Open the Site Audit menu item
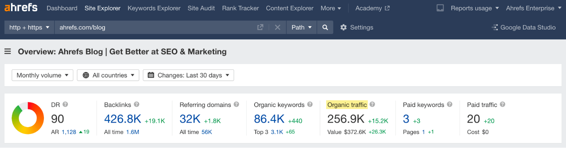 pos(201,8)
